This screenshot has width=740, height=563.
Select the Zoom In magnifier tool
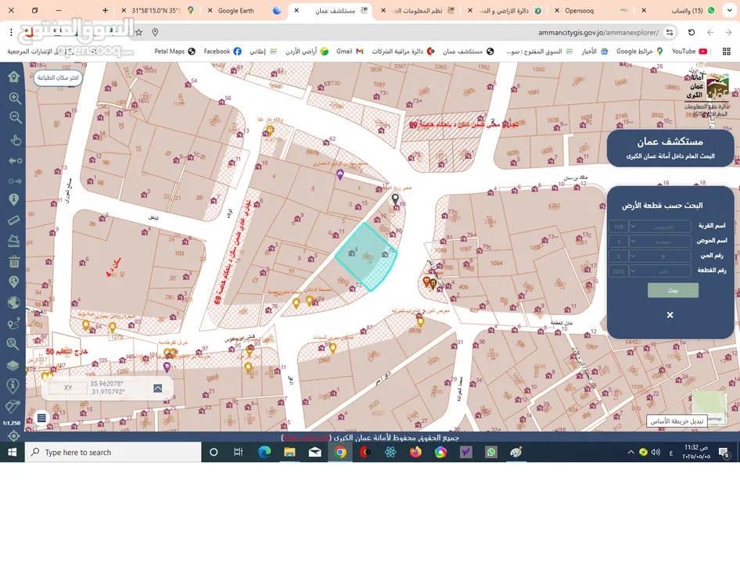point(15,99)
